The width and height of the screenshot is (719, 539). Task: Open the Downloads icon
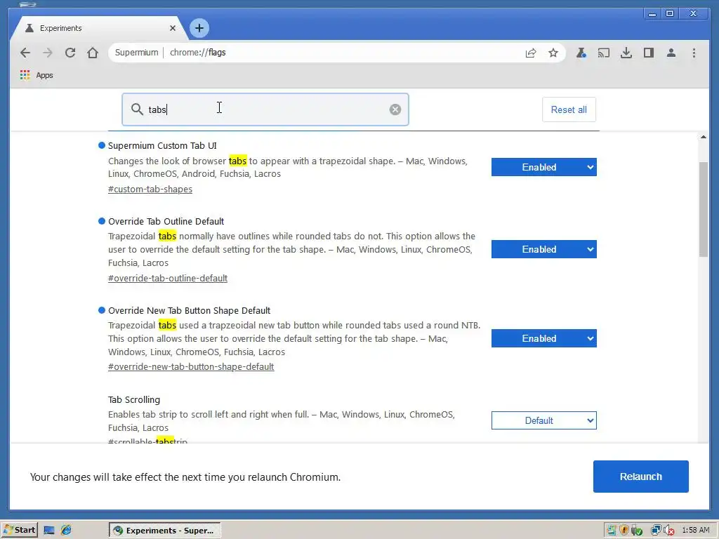click(626, 53)
